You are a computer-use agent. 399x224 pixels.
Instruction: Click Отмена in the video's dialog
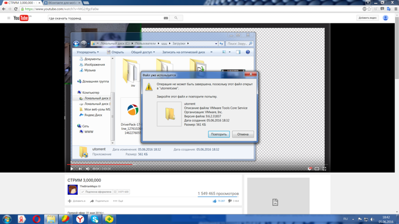243,134
